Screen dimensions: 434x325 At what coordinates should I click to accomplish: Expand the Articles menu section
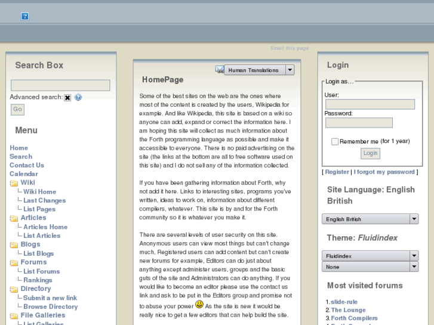click(33, 218)
